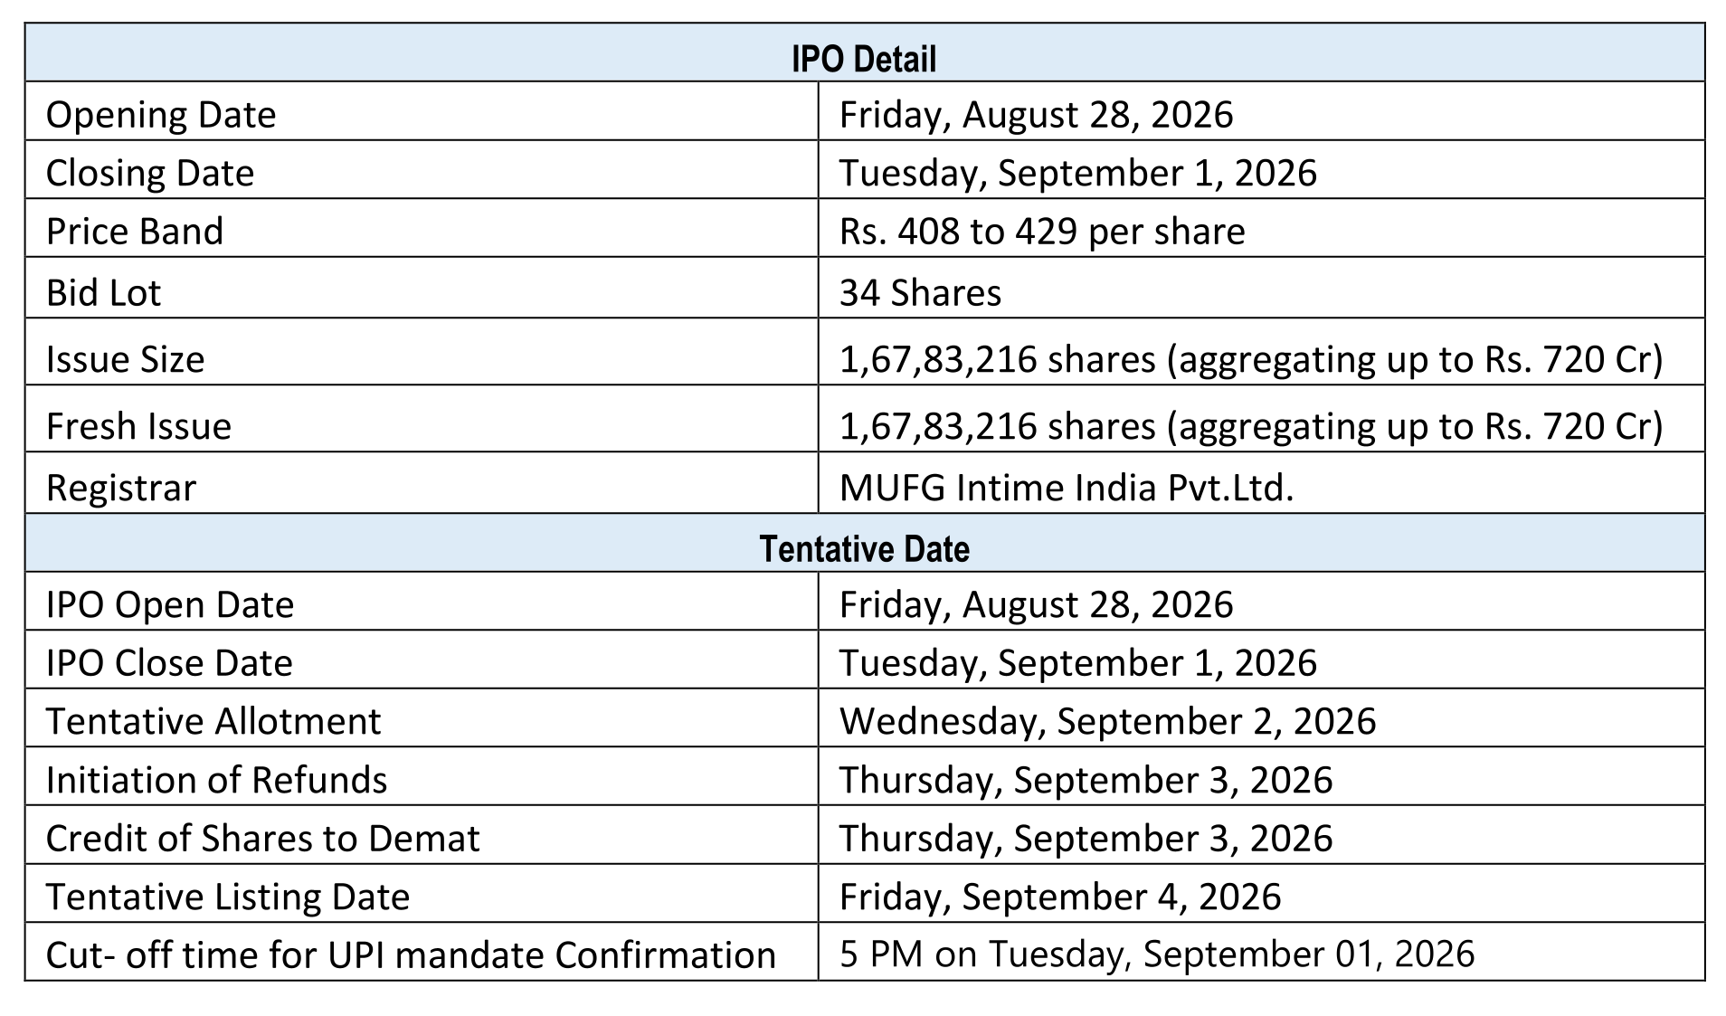Select the Registrar label cell
1726x1016 pixels.
[x=422, y=483]
